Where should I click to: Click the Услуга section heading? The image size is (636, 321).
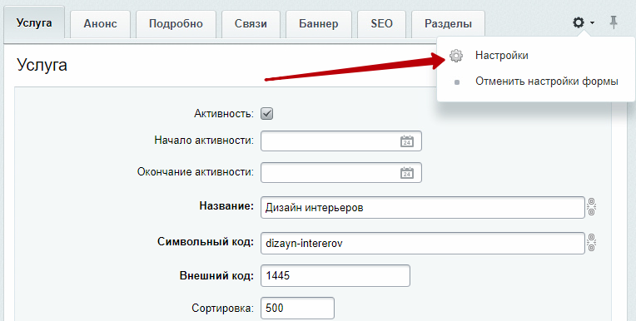(42, 65)
